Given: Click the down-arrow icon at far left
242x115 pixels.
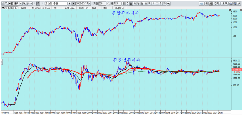Looking at the screenshot, I should 2,3.
